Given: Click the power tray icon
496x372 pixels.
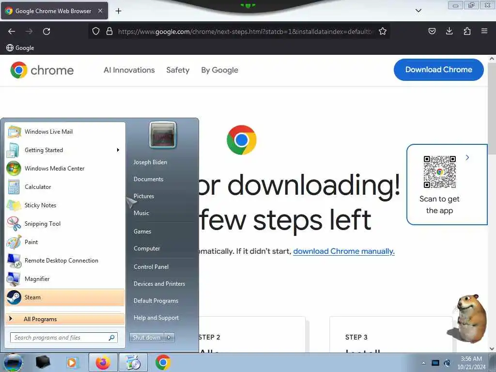Looking at the screenshot, I should tap(447, 363).
